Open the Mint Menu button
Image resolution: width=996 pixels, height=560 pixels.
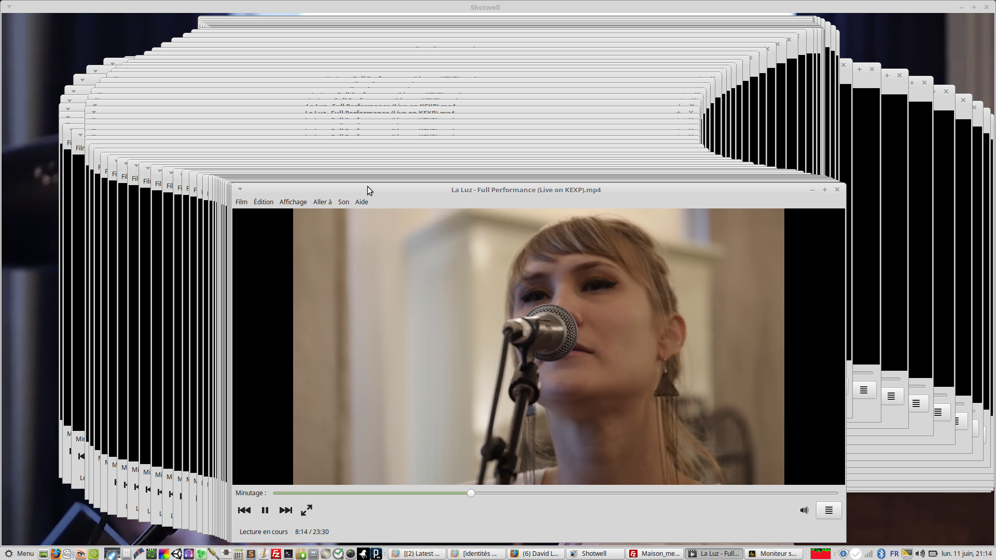[19, 554]
